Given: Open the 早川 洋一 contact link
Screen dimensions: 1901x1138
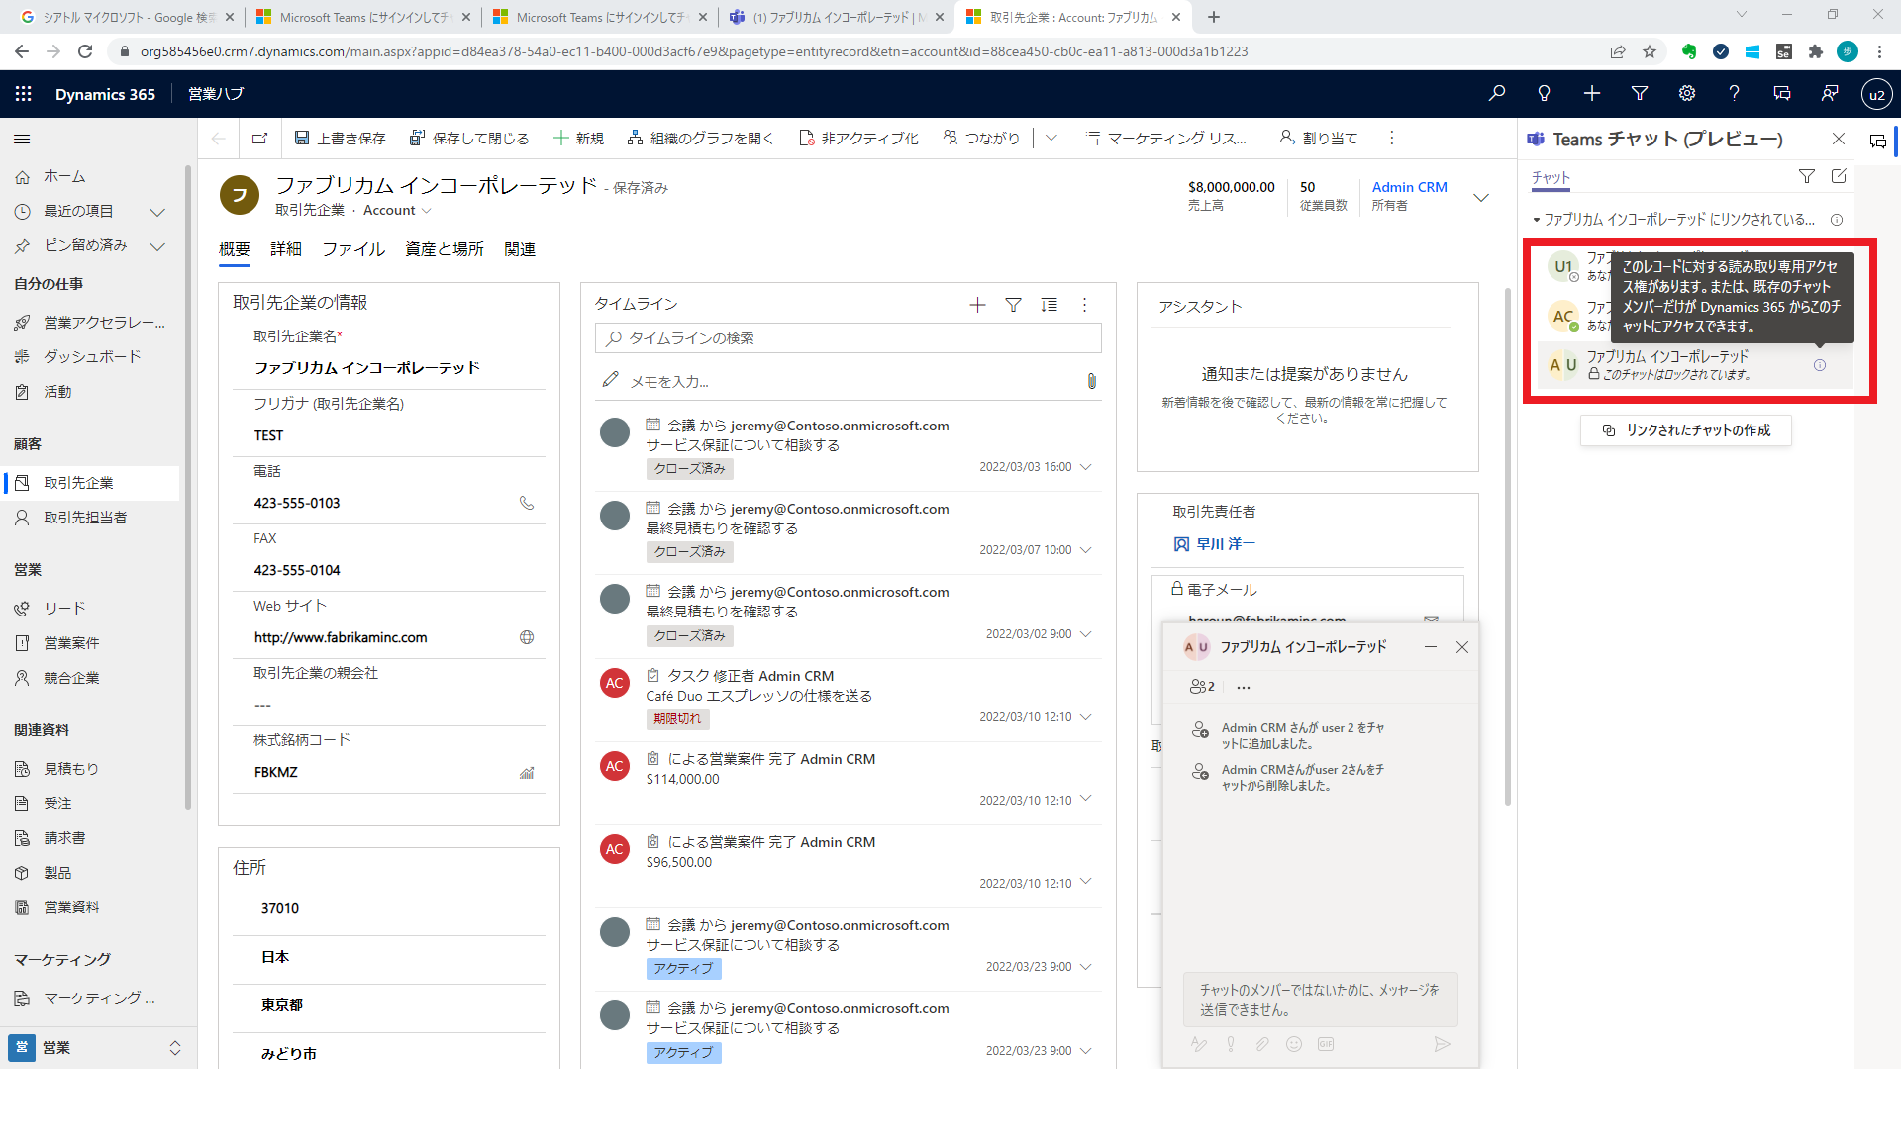Looking at the screenshot, I should (1225, 544).
